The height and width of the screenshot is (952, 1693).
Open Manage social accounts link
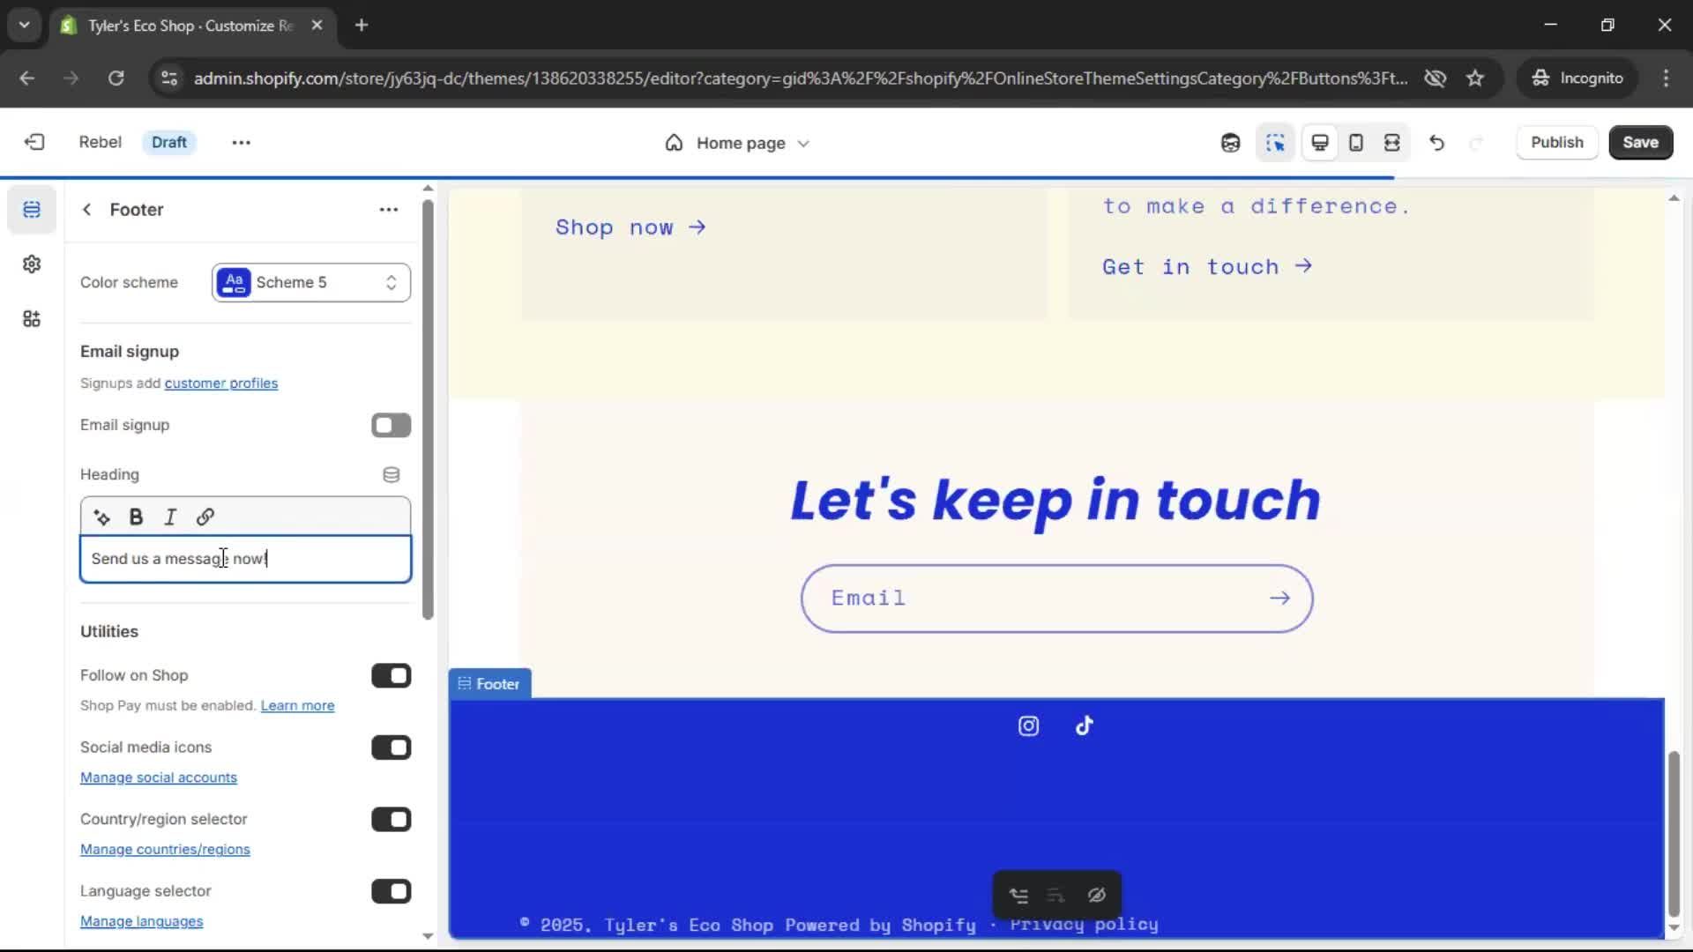pyautogui.click(x=159, y=777)
